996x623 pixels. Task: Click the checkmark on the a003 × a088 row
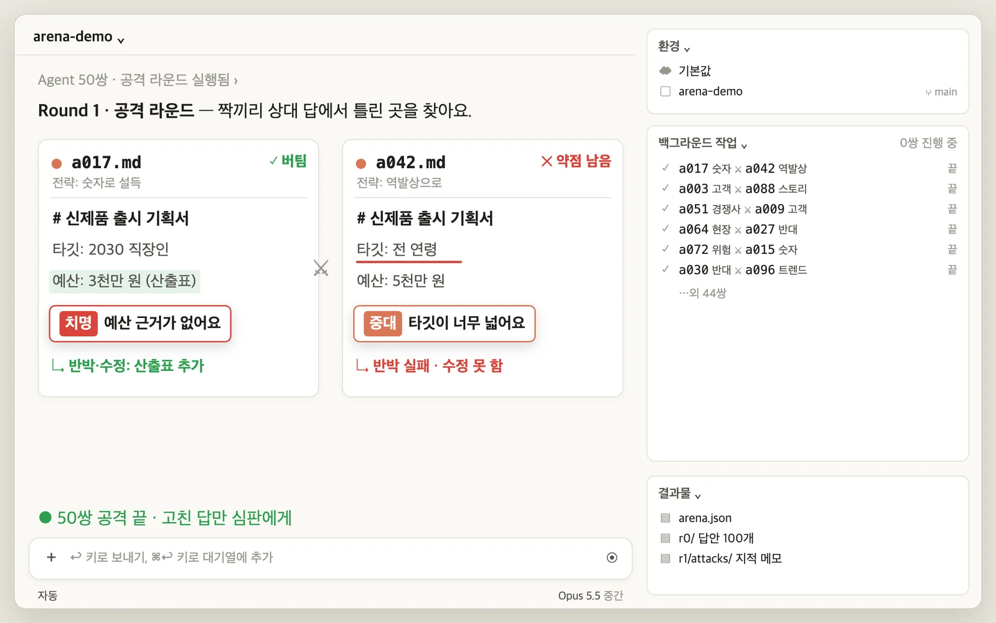point(665,188)
